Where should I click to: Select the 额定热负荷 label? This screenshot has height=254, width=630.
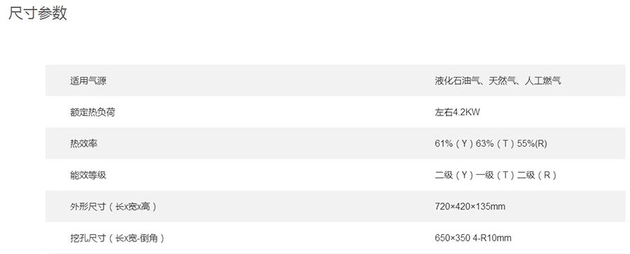point(92,112)
